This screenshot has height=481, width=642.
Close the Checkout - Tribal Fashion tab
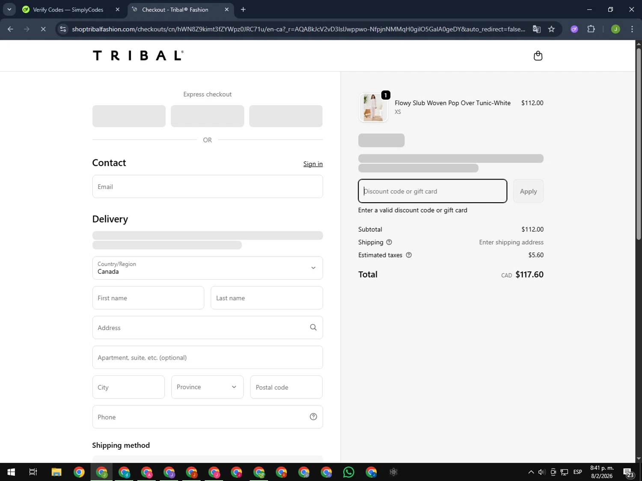click(x=227, y=9)
